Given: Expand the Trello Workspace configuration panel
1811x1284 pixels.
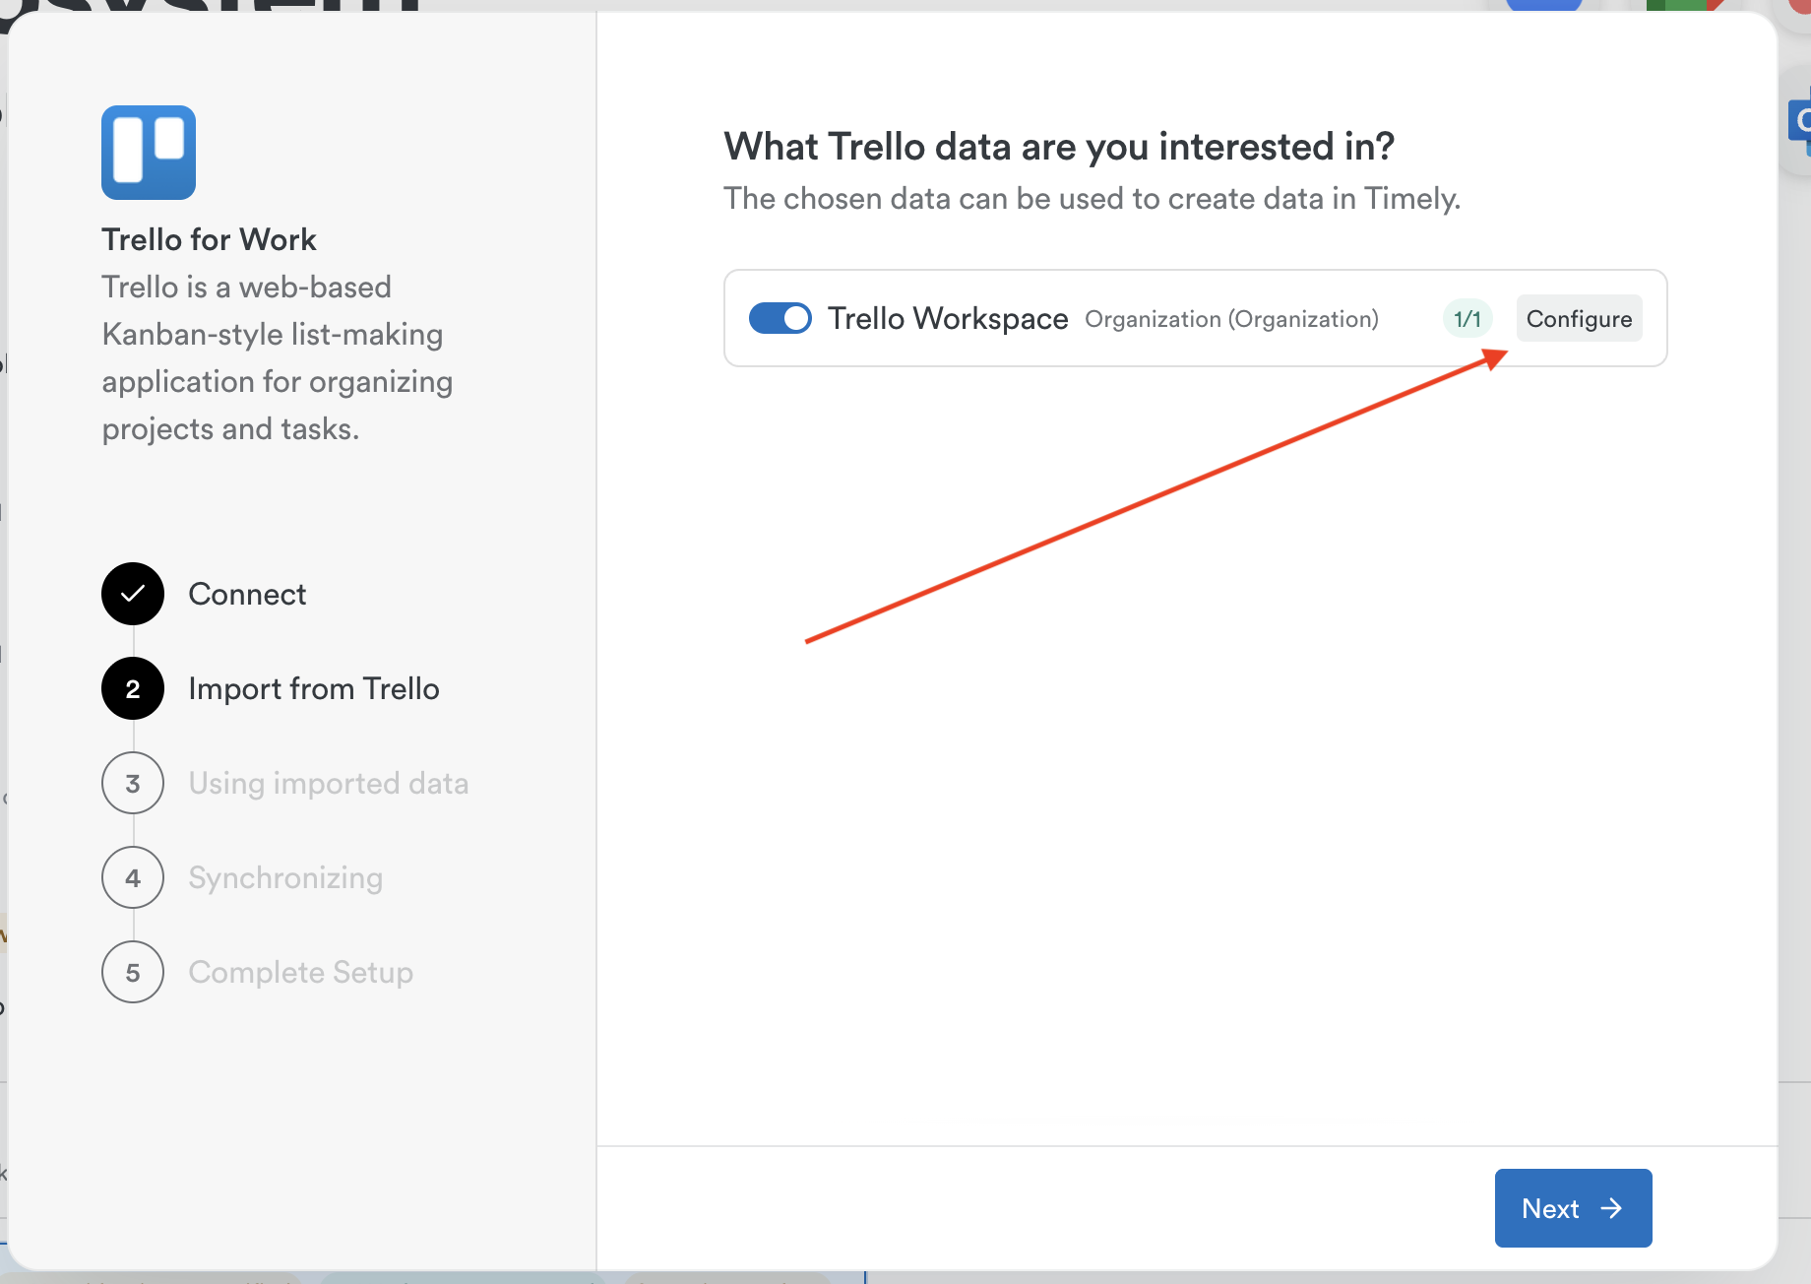Looking at the screenshot, I should 1579,318.
